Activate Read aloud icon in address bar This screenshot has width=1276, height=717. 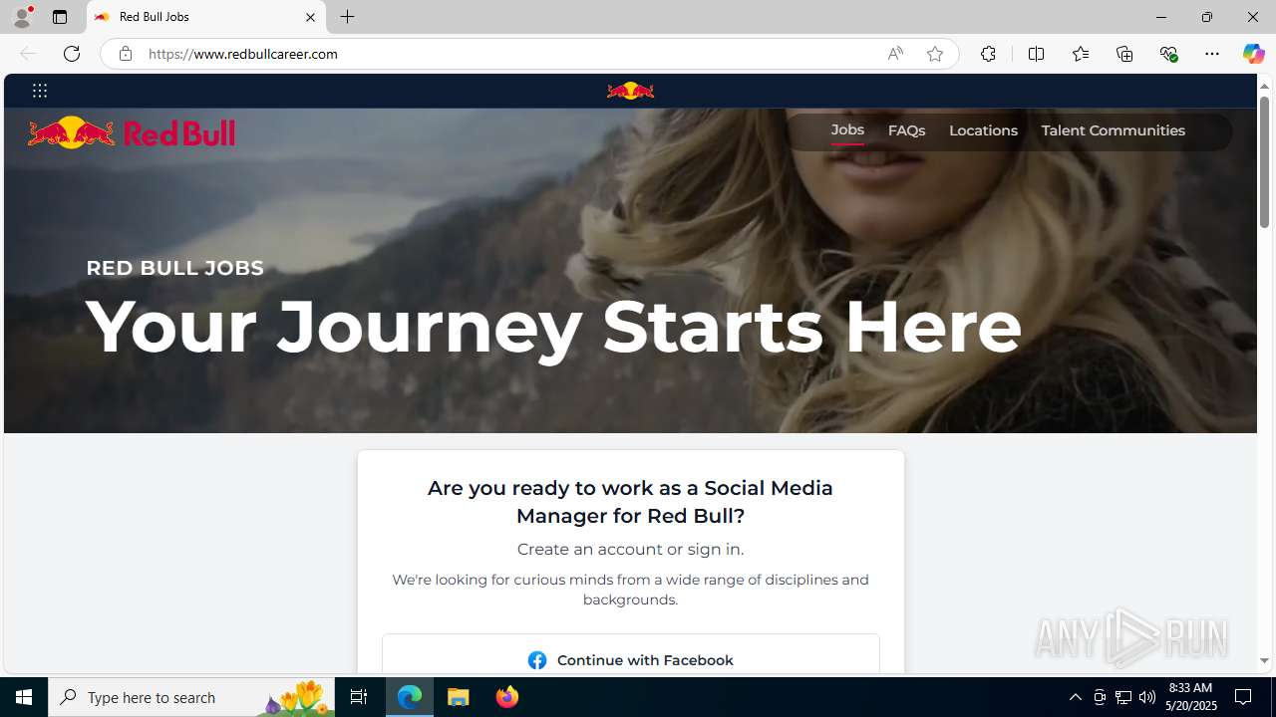click(x=895, y=54)
